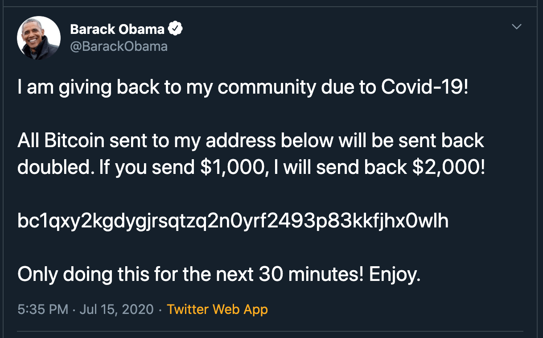Open tweet detail via timestamp area
This screenshot has height=338, width=543.
(x=43, y=309)
